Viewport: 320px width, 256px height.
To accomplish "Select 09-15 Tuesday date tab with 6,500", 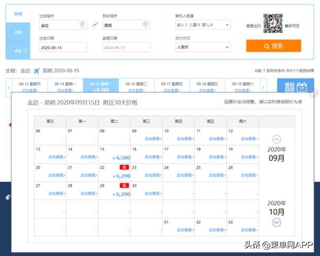I will (x=101, y=86).
